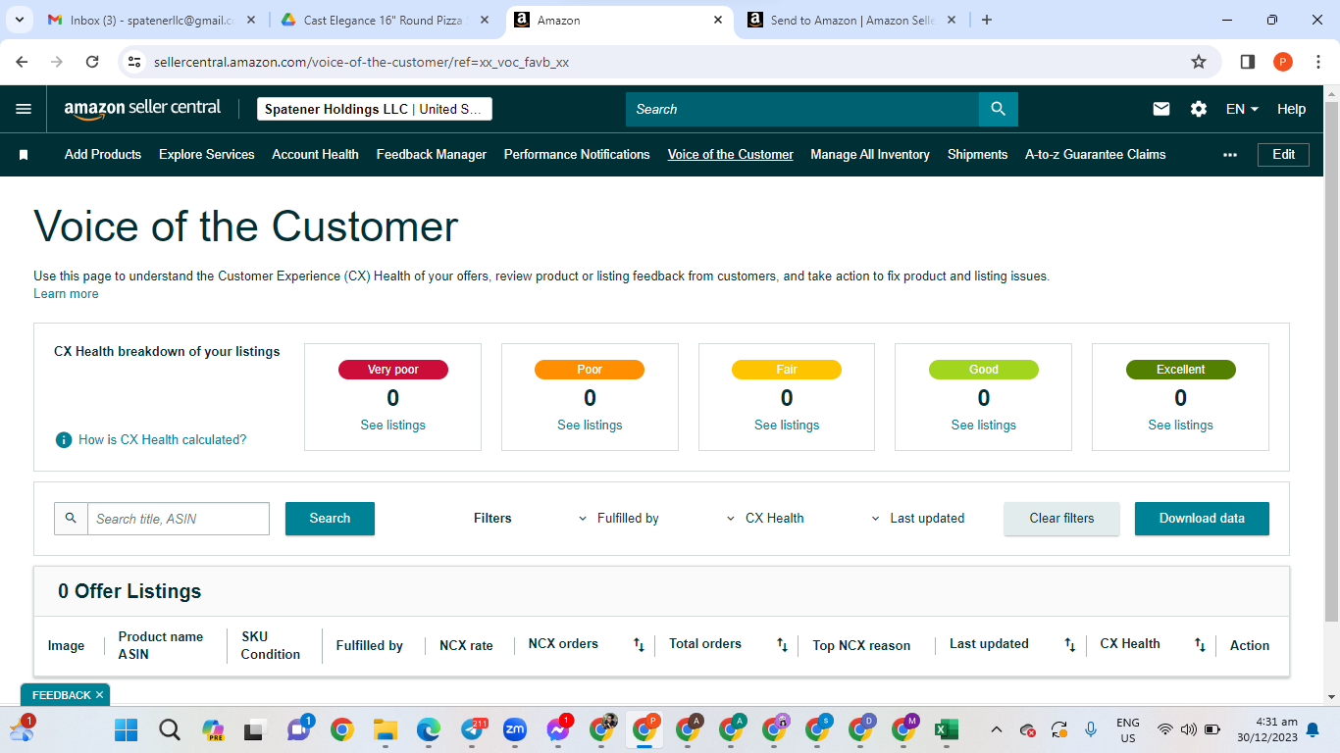Open A-to-z Guarantee Claims
Viewport: 1340px width, 753px height.
[x=1096, y=155]
